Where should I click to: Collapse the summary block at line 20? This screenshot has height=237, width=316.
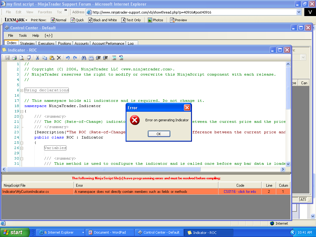point(22,117)
